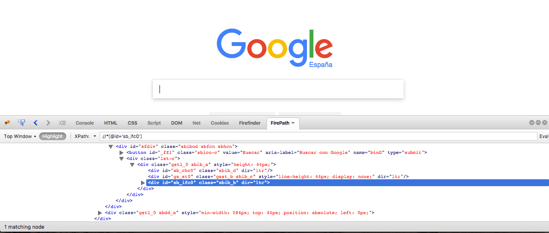Open the DOM tab
Screen dimensions: 549x233
[x=177, y=123]
